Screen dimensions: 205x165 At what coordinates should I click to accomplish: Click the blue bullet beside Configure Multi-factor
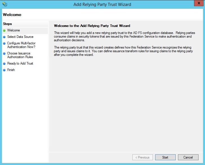(x=4, y=43)
